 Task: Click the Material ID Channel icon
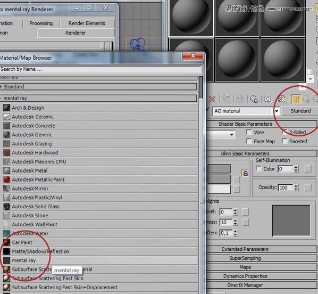point(267,99)
